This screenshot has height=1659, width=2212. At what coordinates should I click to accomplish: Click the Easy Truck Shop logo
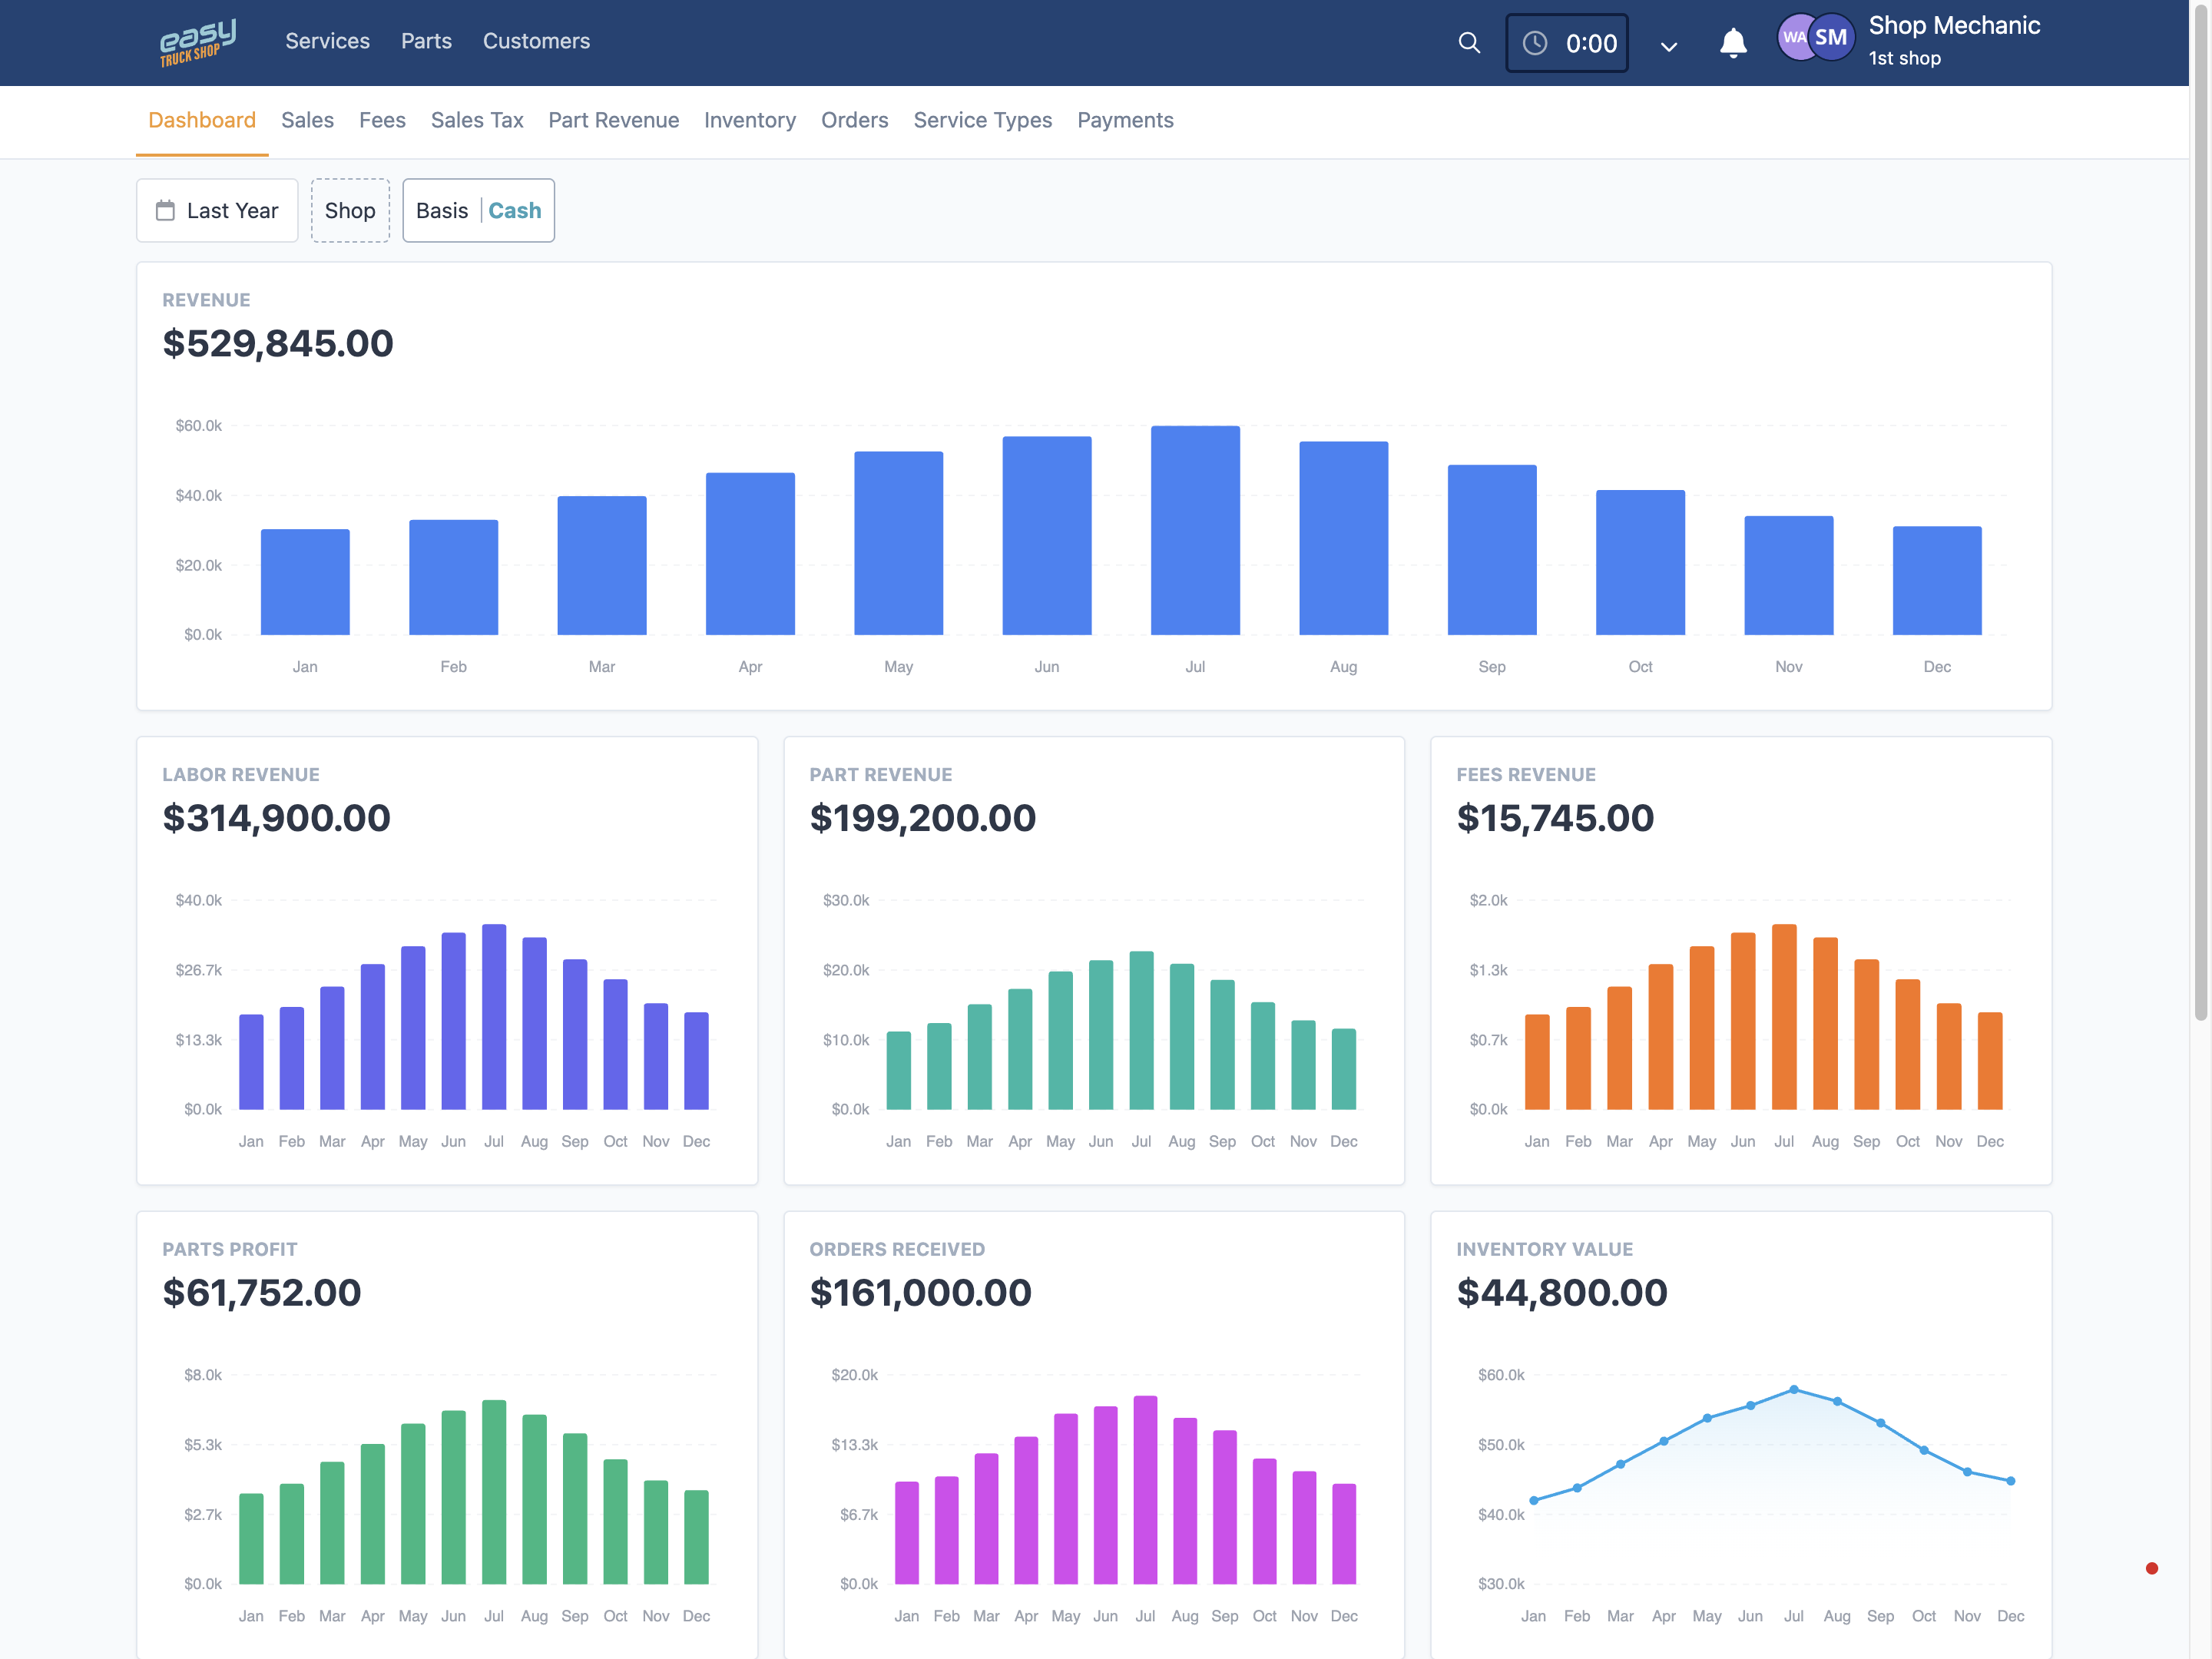198,43
